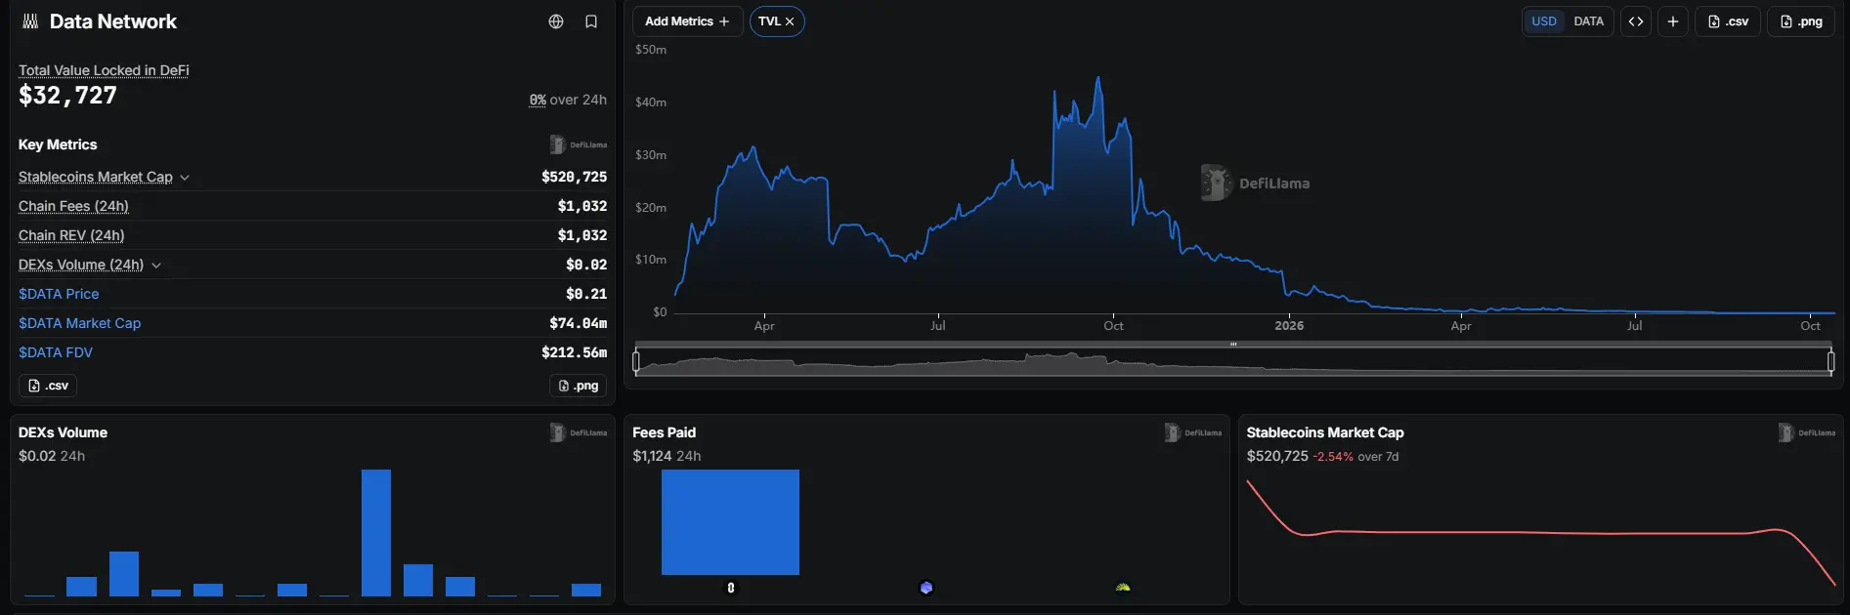Click the 0% over 24h change text
This screenshot has height=615, width=1850.
[568, 100]
